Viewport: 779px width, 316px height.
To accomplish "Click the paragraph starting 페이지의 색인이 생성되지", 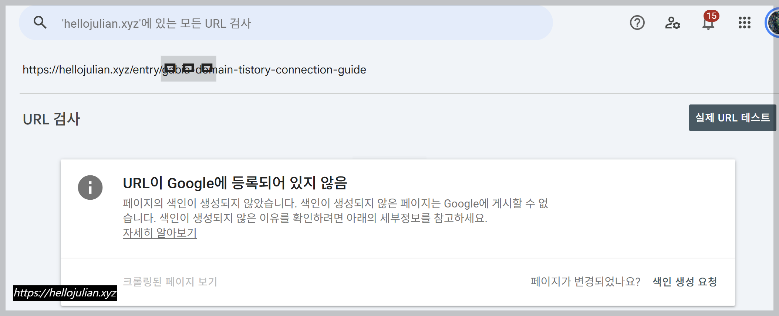I will [x=335, y=210].
